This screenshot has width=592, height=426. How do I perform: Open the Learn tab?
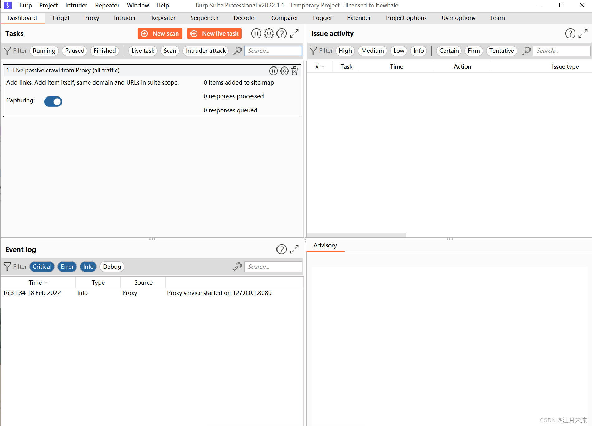pos(497,18)
